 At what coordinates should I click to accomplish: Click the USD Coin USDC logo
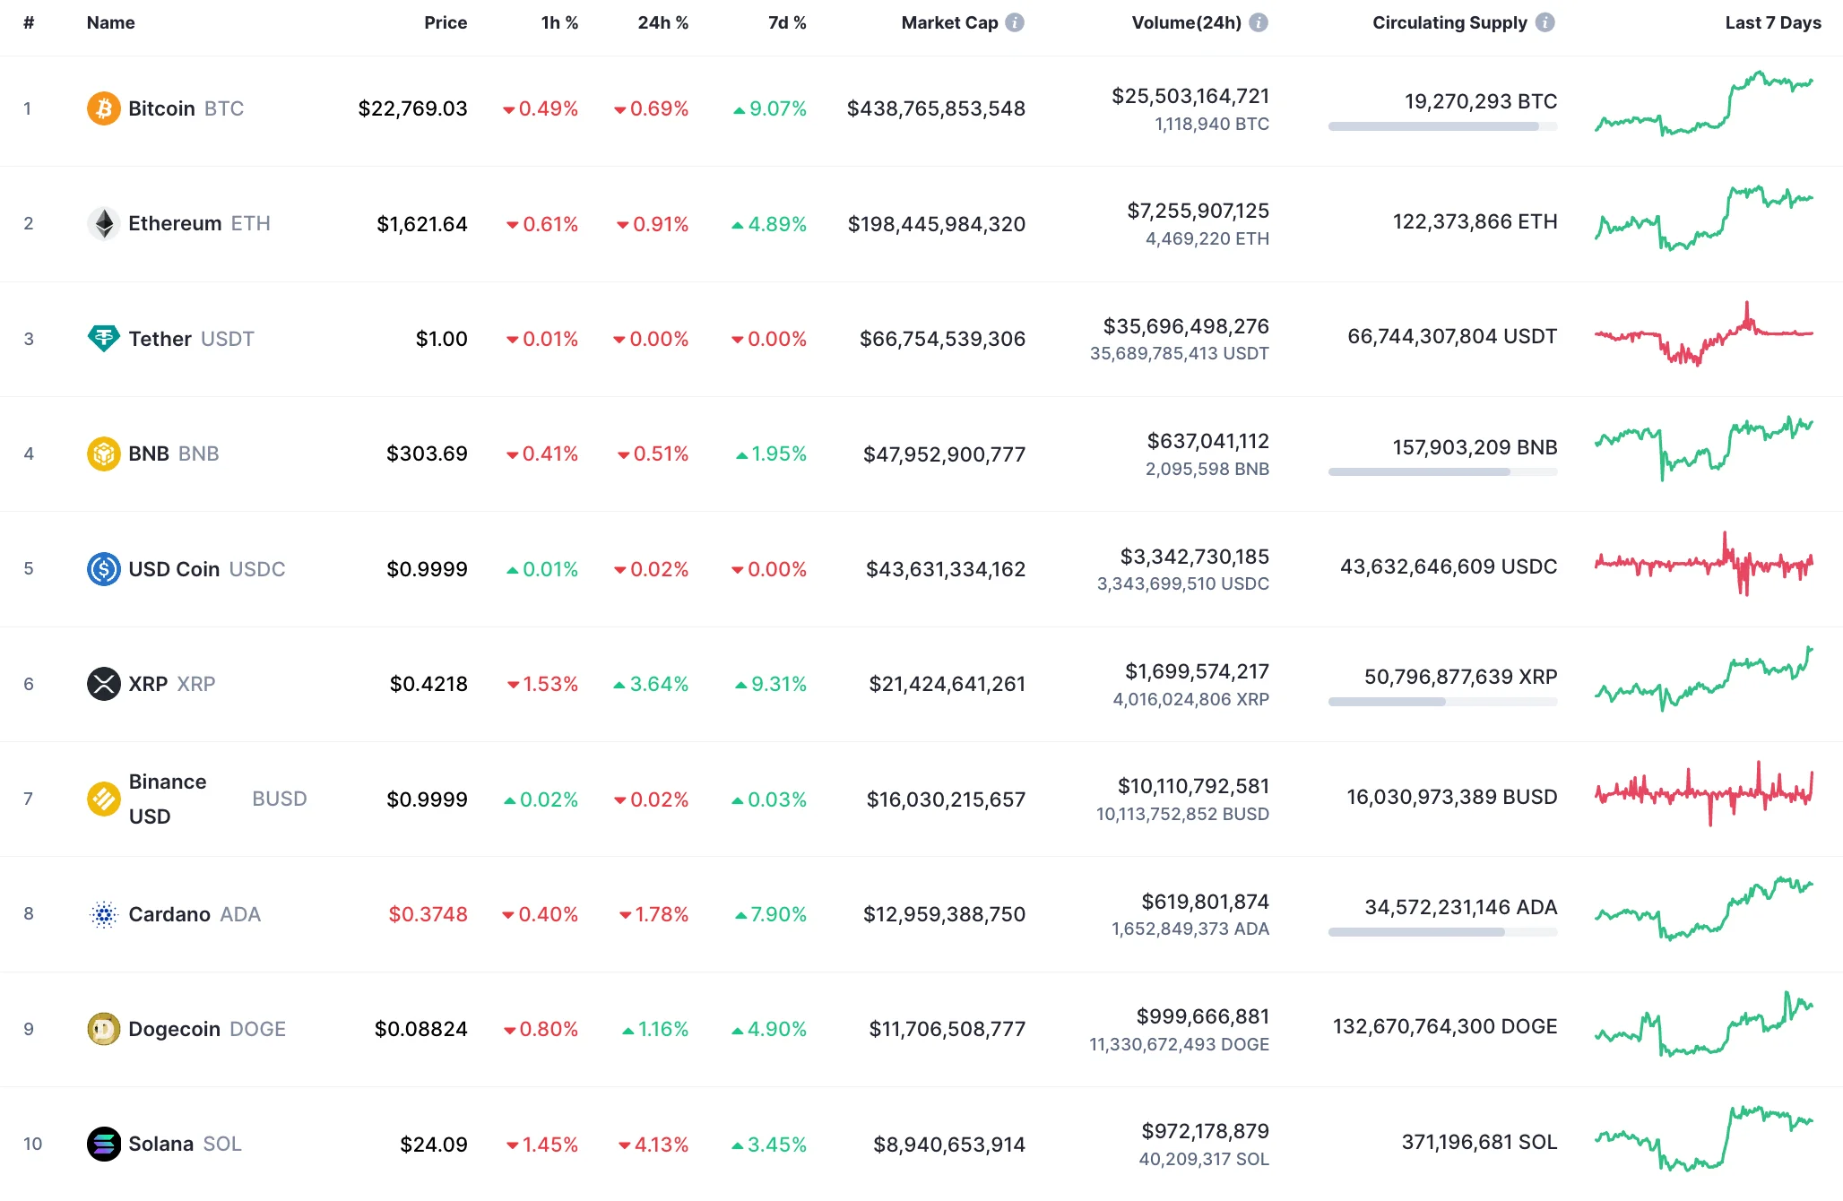(x=104, y=568)
